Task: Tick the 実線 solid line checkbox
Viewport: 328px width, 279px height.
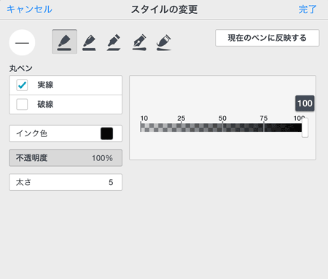Action: [x=22, y=85]
